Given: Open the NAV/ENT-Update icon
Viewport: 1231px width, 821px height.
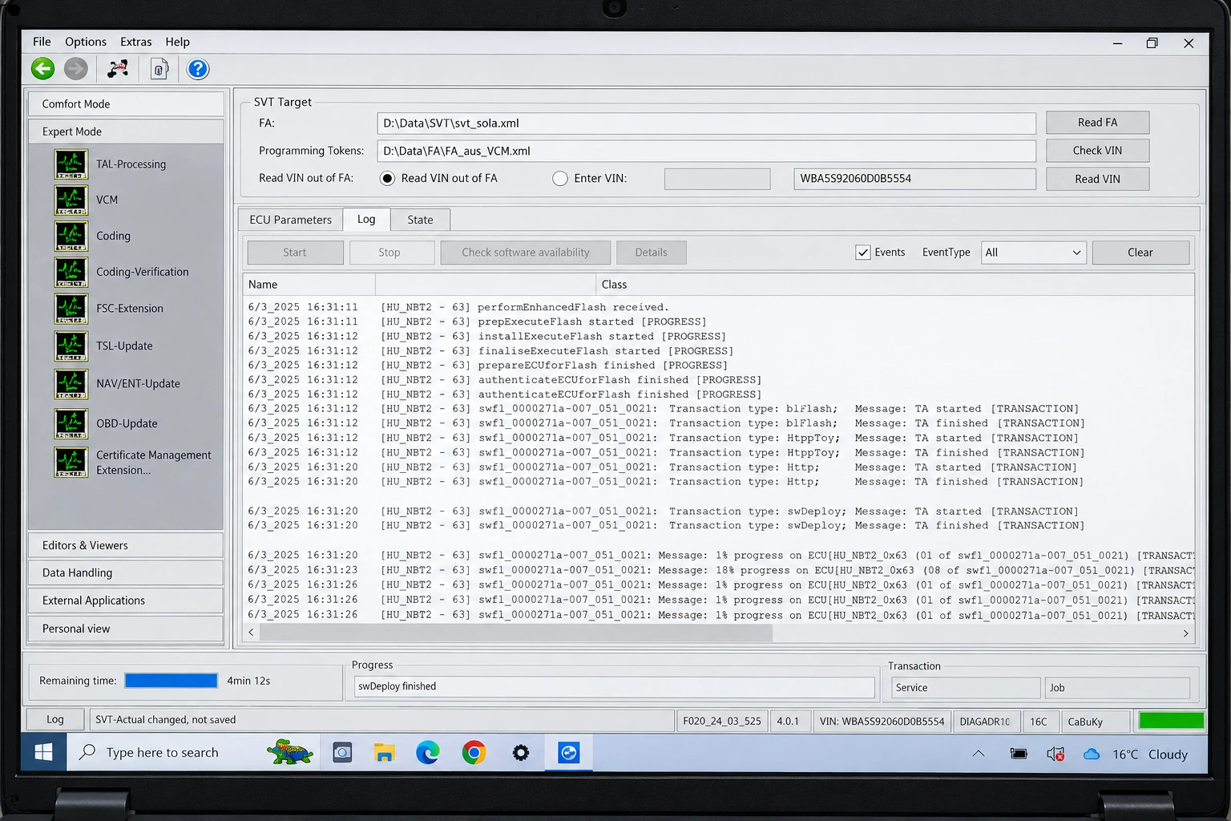Looking at the screenshot, I should (x=71, y=383).
